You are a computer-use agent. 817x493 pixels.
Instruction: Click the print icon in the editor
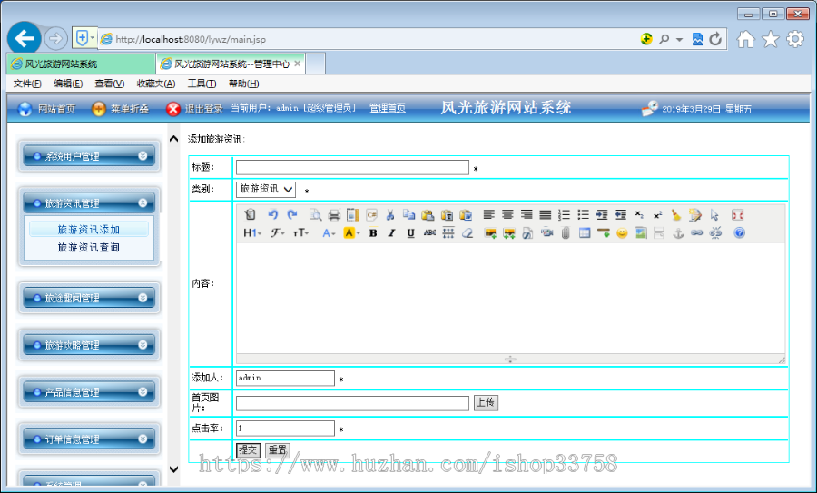tap(334, 214)
